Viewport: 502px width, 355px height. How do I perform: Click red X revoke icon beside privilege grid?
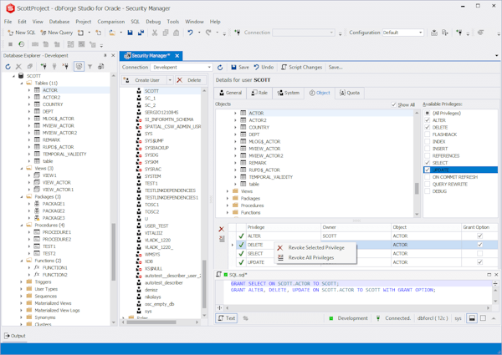click(x=221, y=228)
